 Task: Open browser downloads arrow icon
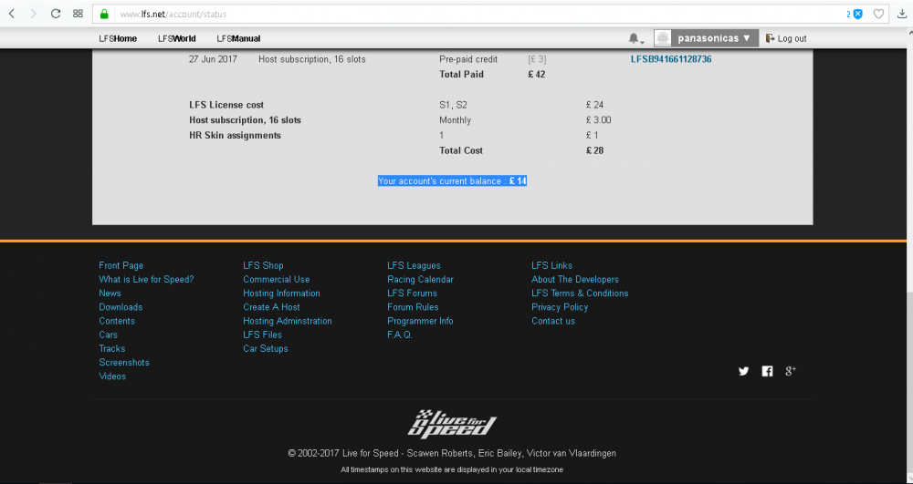coord(903,14)
